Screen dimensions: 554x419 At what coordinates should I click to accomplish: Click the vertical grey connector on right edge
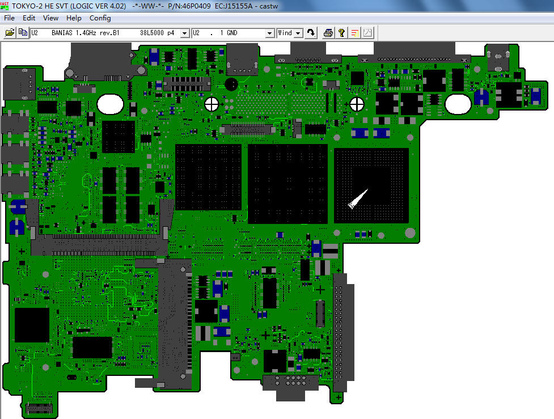coord(344,332)
